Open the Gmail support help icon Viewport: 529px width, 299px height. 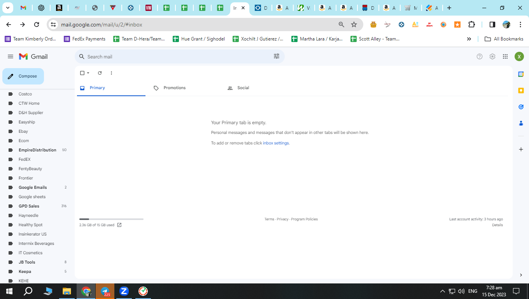pyautogui.click(x=480, y=56)
